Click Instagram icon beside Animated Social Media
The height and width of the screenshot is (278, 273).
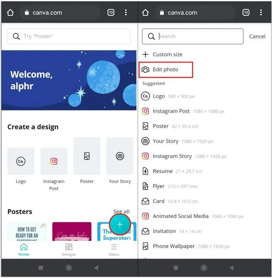(145, 216)
